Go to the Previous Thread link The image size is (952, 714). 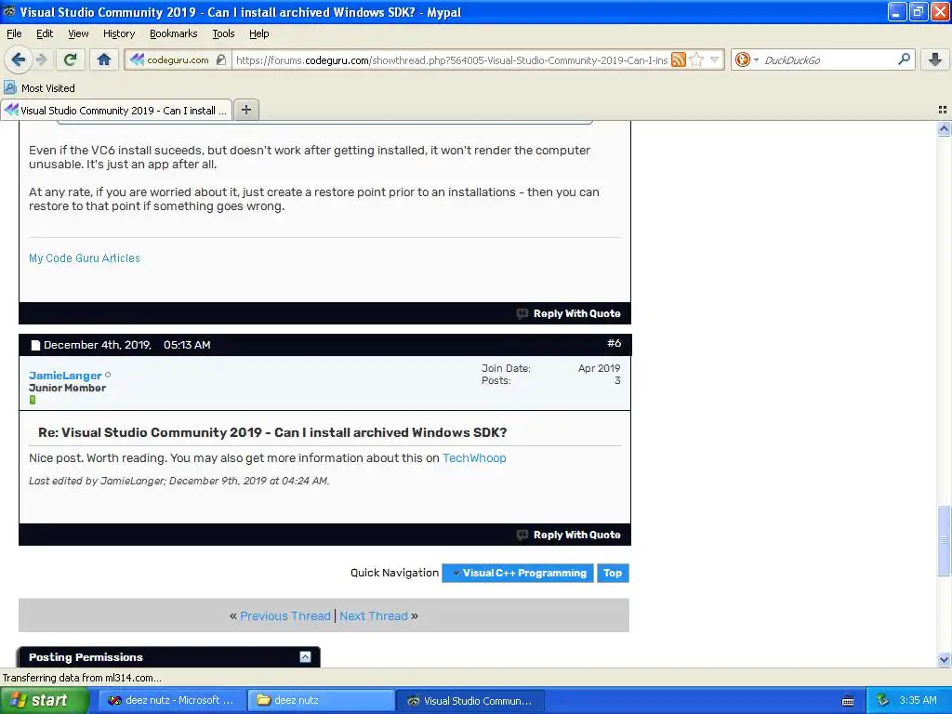285,615
